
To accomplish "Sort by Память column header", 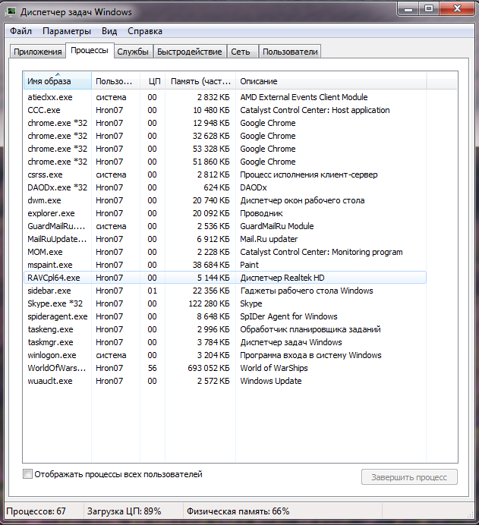I will (200, 81).
